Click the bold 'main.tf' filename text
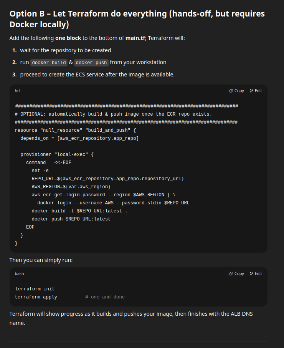The image size is (284, 348). click(135, 38)
